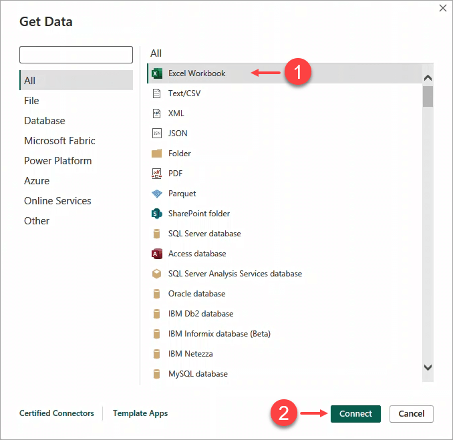Viewport: 453px width, 440px height.
Task: Select IBM Netezza label
Action: 190,354
